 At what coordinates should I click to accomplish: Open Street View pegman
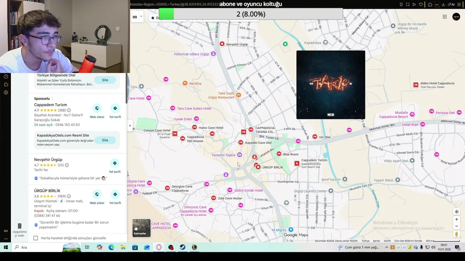coord(457,234)
